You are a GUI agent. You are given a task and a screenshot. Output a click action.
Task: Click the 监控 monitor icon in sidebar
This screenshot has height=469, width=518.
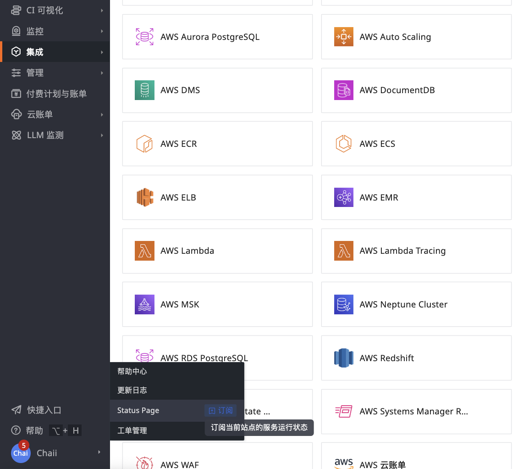click(16, 31)
